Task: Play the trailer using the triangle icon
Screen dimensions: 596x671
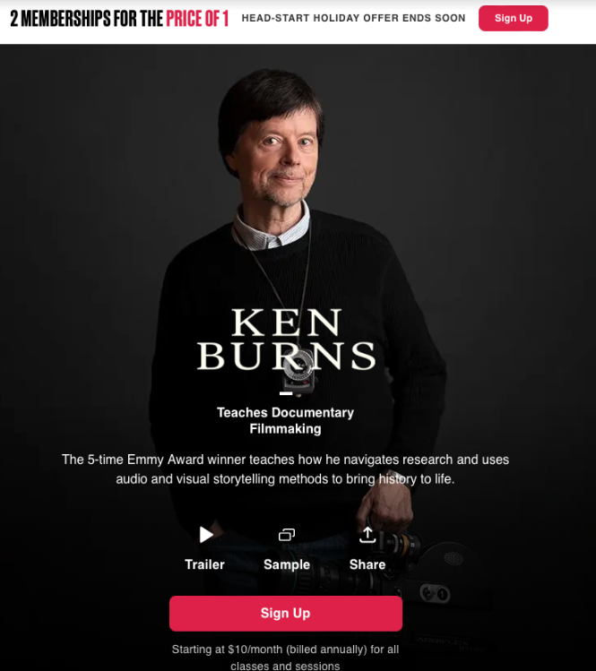Action: [x=206, y=535]
